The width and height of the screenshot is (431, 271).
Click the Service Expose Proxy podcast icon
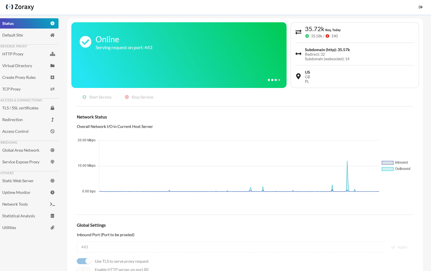[x=53, y=162]
